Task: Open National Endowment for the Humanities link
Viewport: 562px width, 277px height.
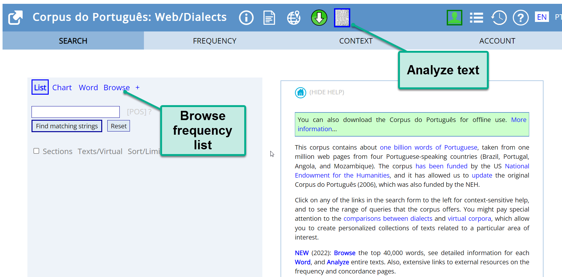Action: [x=342, y=175]
